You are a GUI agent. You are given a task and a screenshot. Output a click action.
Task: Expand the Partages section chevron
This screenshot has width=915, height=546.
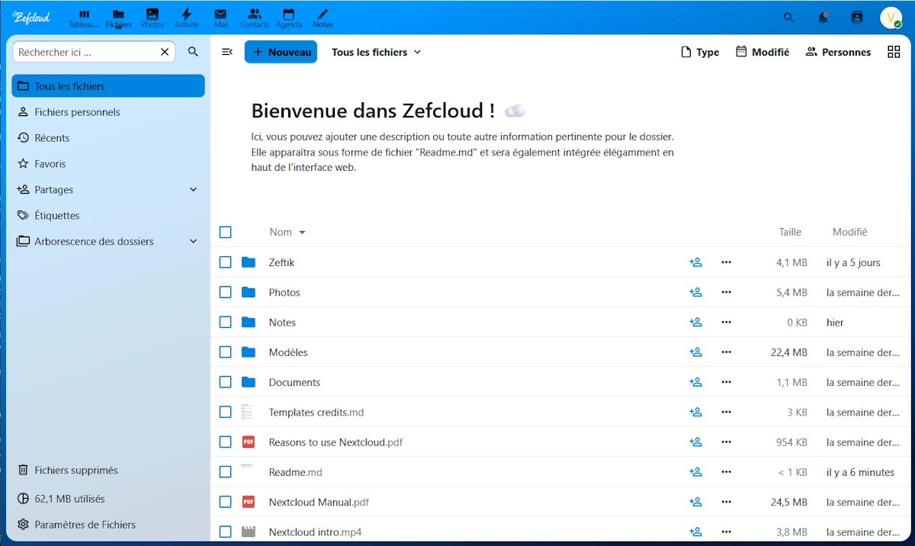(193, 190)
